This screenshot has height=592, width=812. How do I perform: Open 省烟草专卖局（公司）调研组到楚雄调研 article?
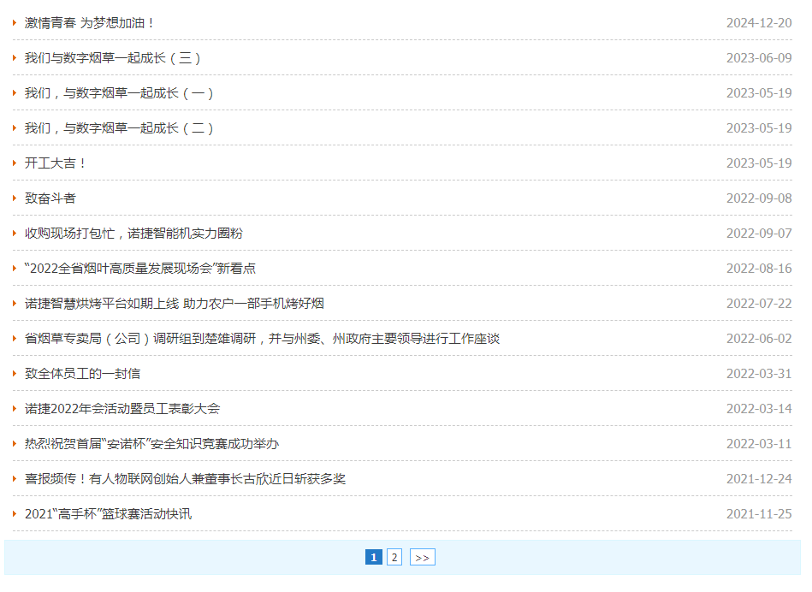tap(262, 339)
